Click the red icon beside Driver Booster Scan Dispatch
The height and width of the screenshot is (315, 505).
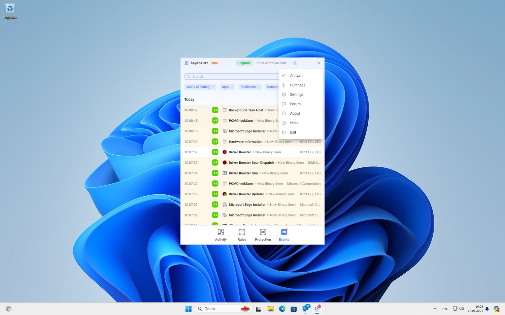point(225,162)
